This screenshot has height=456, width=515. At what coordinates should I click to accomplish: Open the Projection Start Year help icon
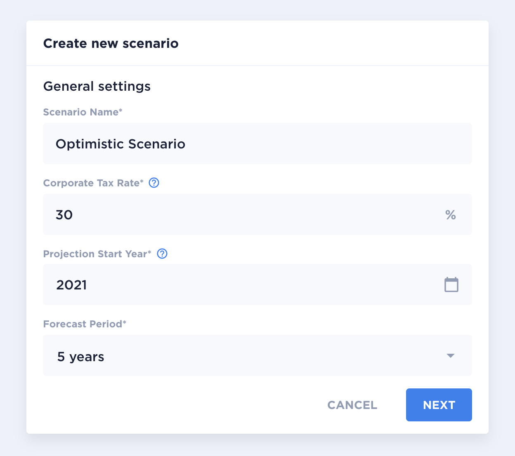coord(163,254)
